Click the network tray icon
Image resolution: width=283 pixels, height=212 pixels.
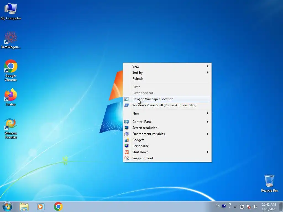point(242,206)
